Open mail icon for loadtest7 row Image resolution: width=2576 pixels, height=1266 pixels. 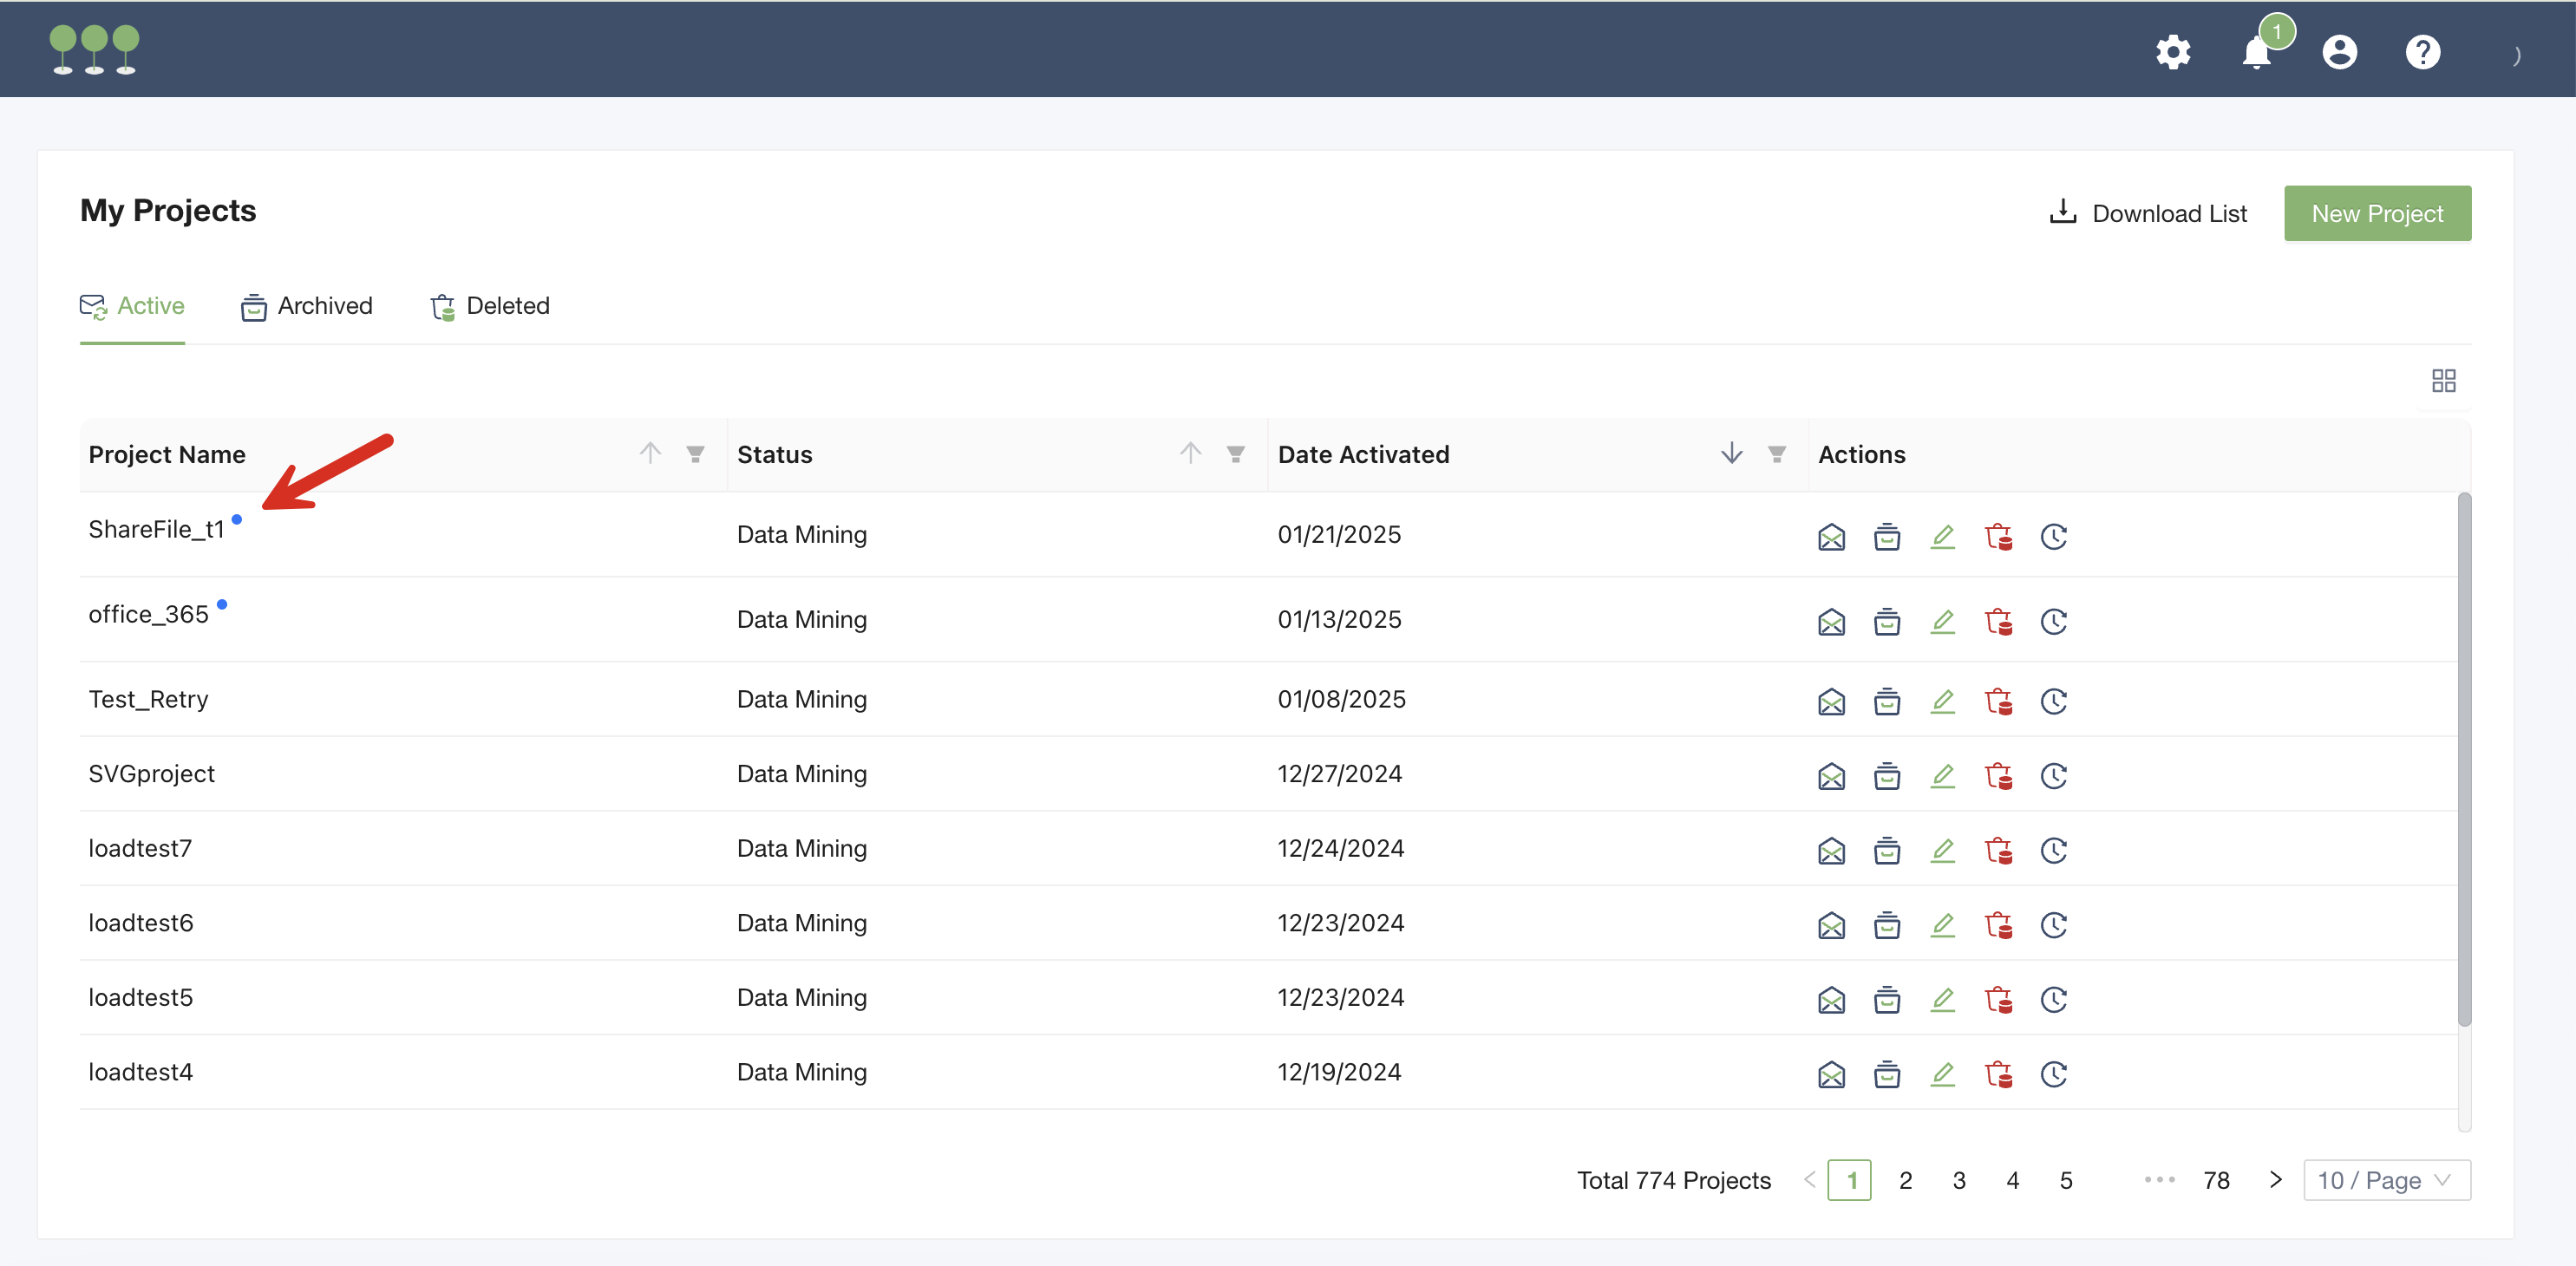(1831, 851)
